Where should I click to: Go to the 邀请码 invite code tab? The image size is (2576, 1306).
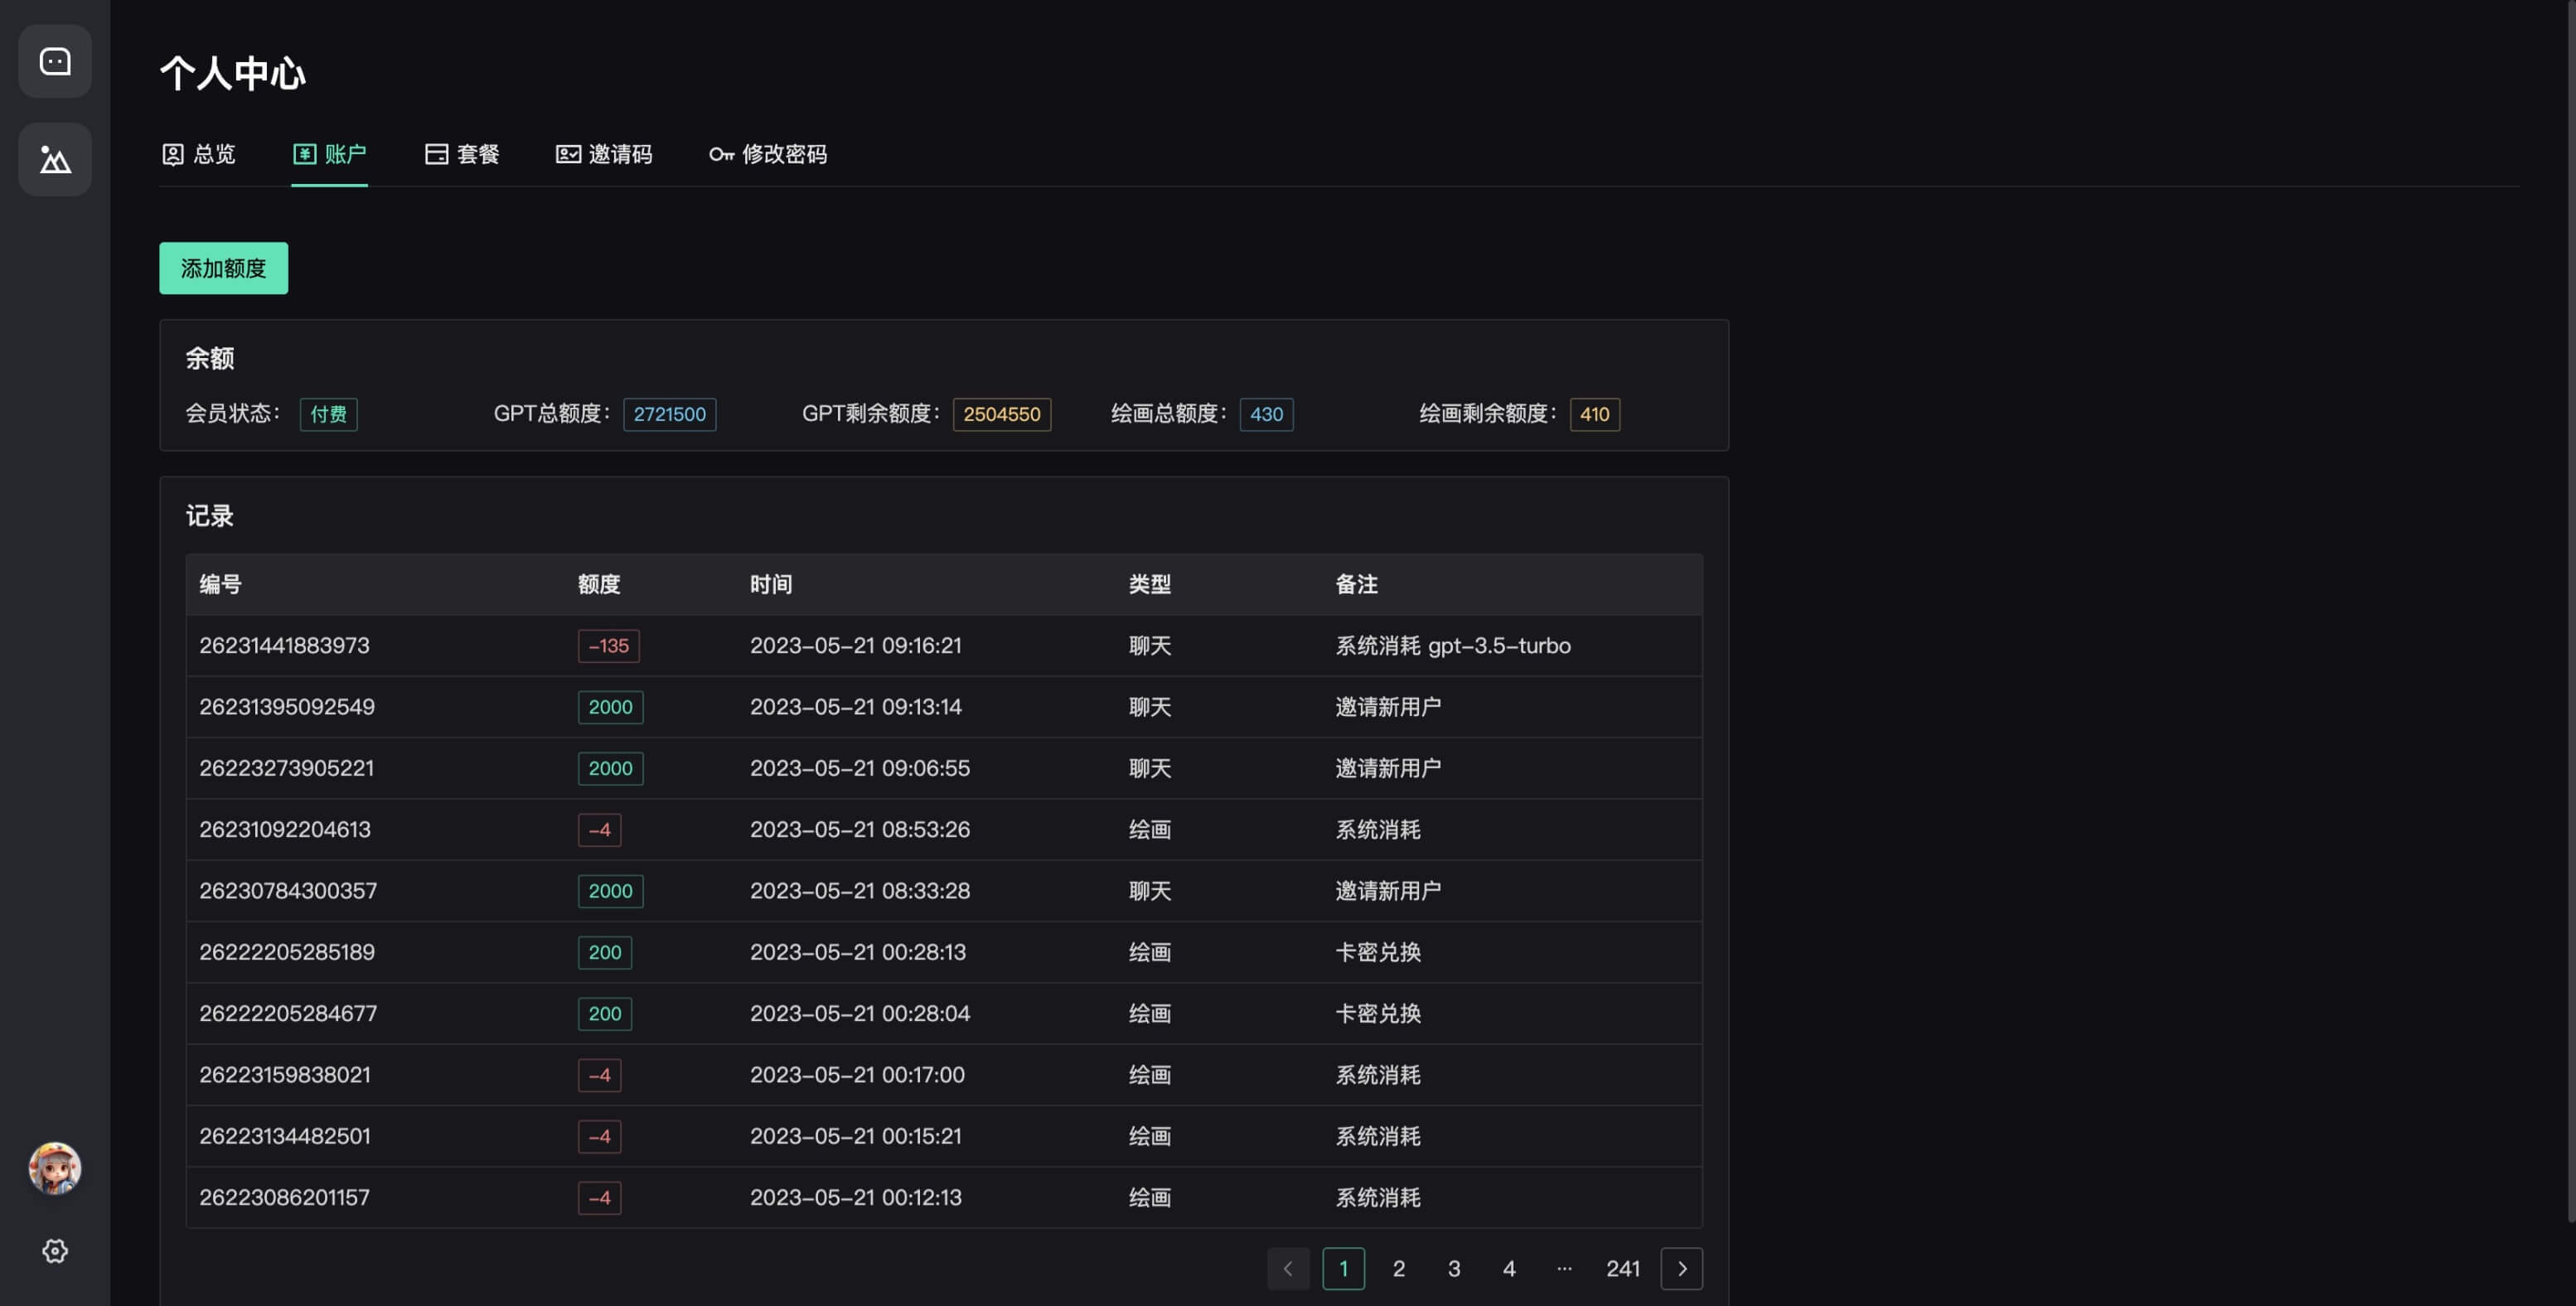point(604,154)
